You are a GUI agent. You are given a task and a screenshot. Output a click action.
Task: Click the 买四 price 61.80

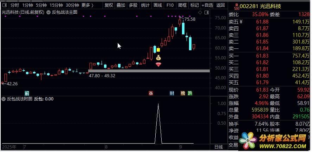coord(262,76)
